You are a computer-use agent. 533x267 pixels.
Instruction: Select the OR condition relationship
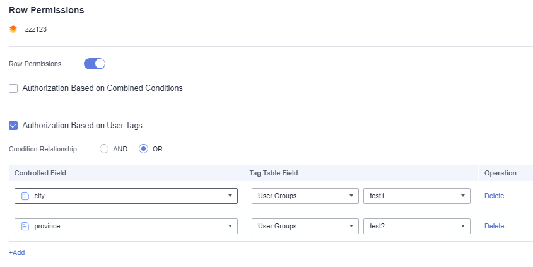(x=144, y=149)
